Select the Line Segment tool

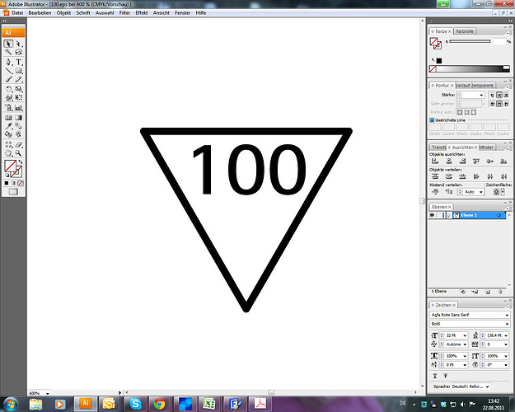click(x=8, y=71)
